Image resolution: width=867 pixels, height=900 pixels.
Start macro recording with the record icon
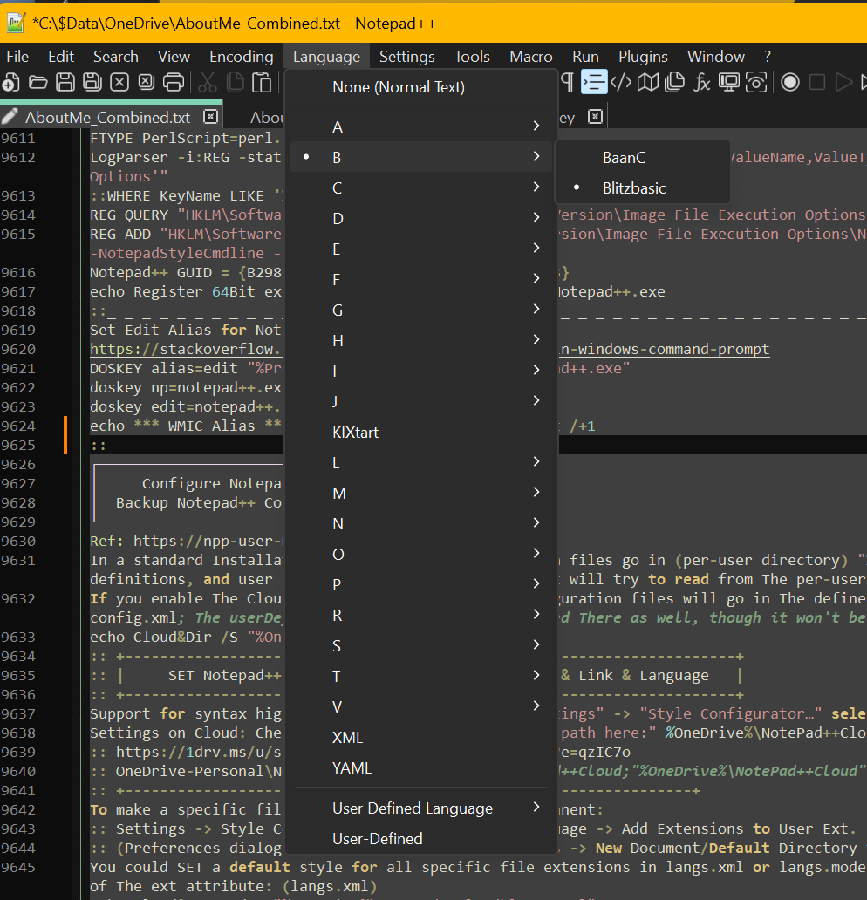790,83
